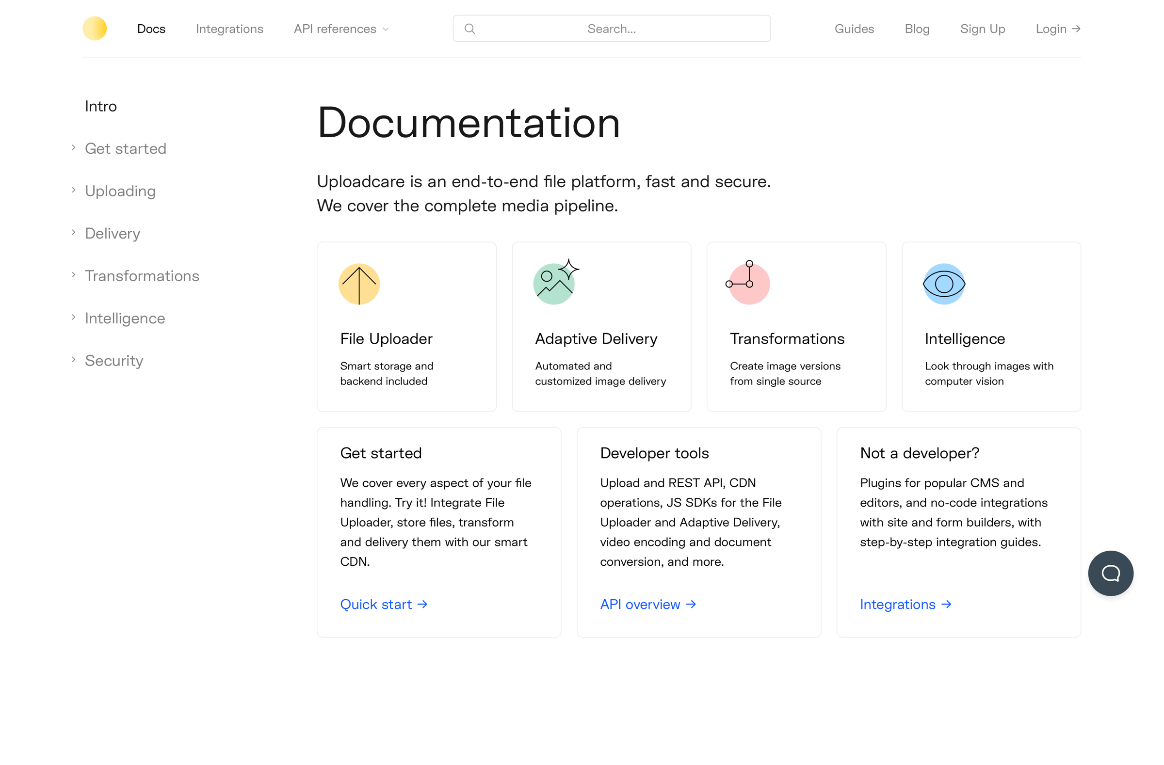The image size is (1164, 765).
Task: Click the Adaptive Delivery image icon
Action: [x=556, y=282]
